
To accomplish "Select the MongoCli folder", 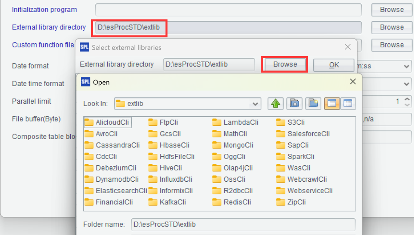I will (238, 145).
